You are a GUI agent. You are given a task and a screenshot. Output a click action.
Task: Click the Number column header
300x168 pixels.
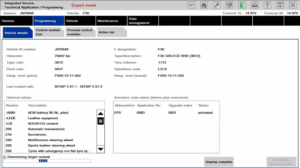coord(12,105)
